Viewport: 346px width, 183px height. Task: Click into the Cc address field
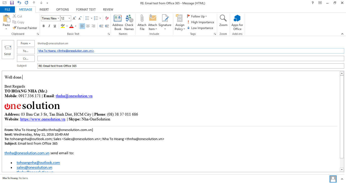(x=190, y=59)
